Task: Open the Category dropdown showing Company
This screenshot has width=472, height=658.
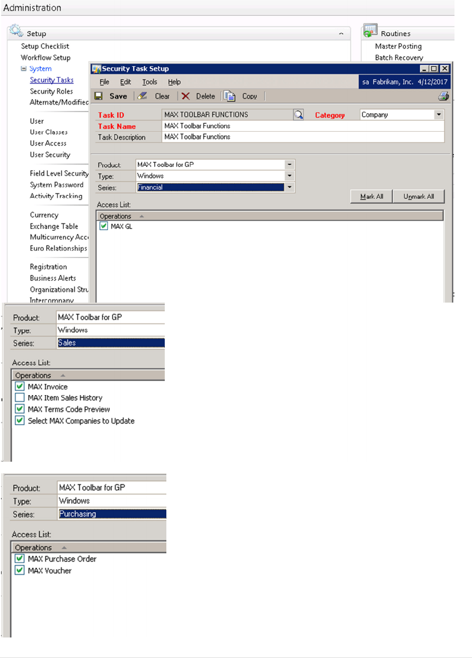Action: click(x=438, y=115)
